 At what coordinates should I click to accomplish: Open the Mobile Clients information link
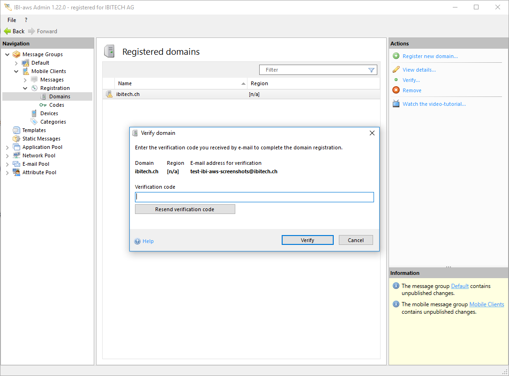487,304
